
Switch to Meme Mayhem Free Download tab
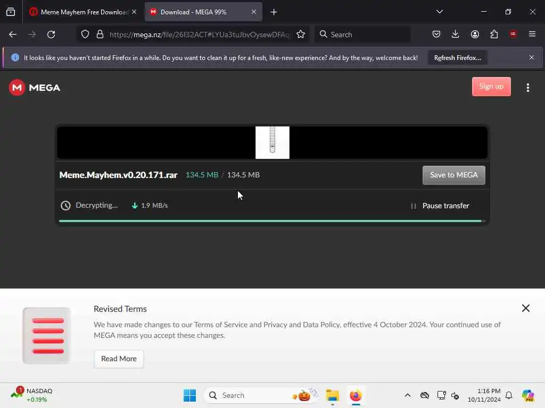84,12
